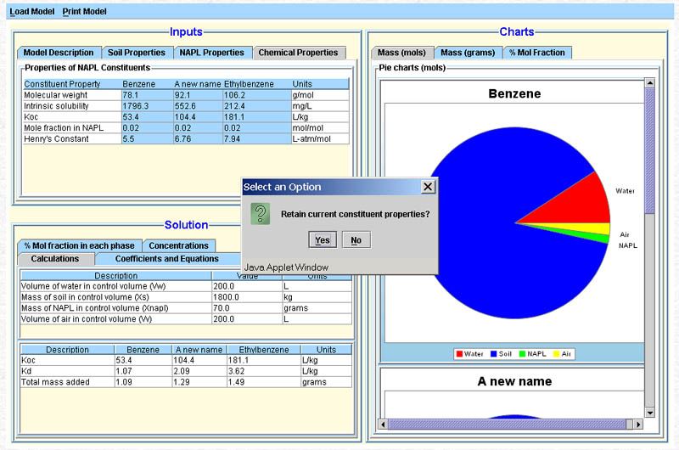Open the Print Model menu
This screenshot has height=450, width=679.
(x=85, y=12)
